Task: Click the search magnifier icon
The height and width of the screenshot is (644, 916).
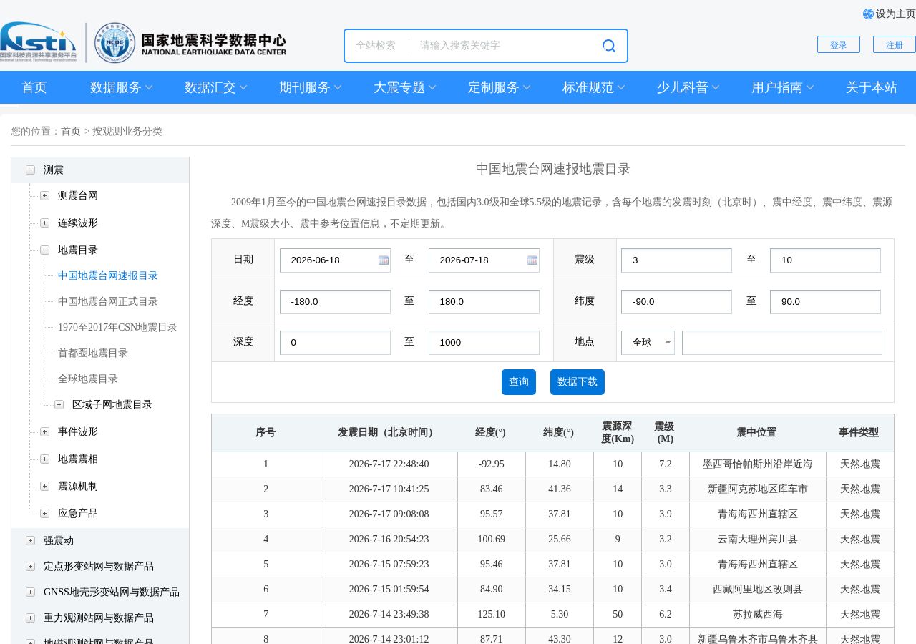Action: coord(609,46)
